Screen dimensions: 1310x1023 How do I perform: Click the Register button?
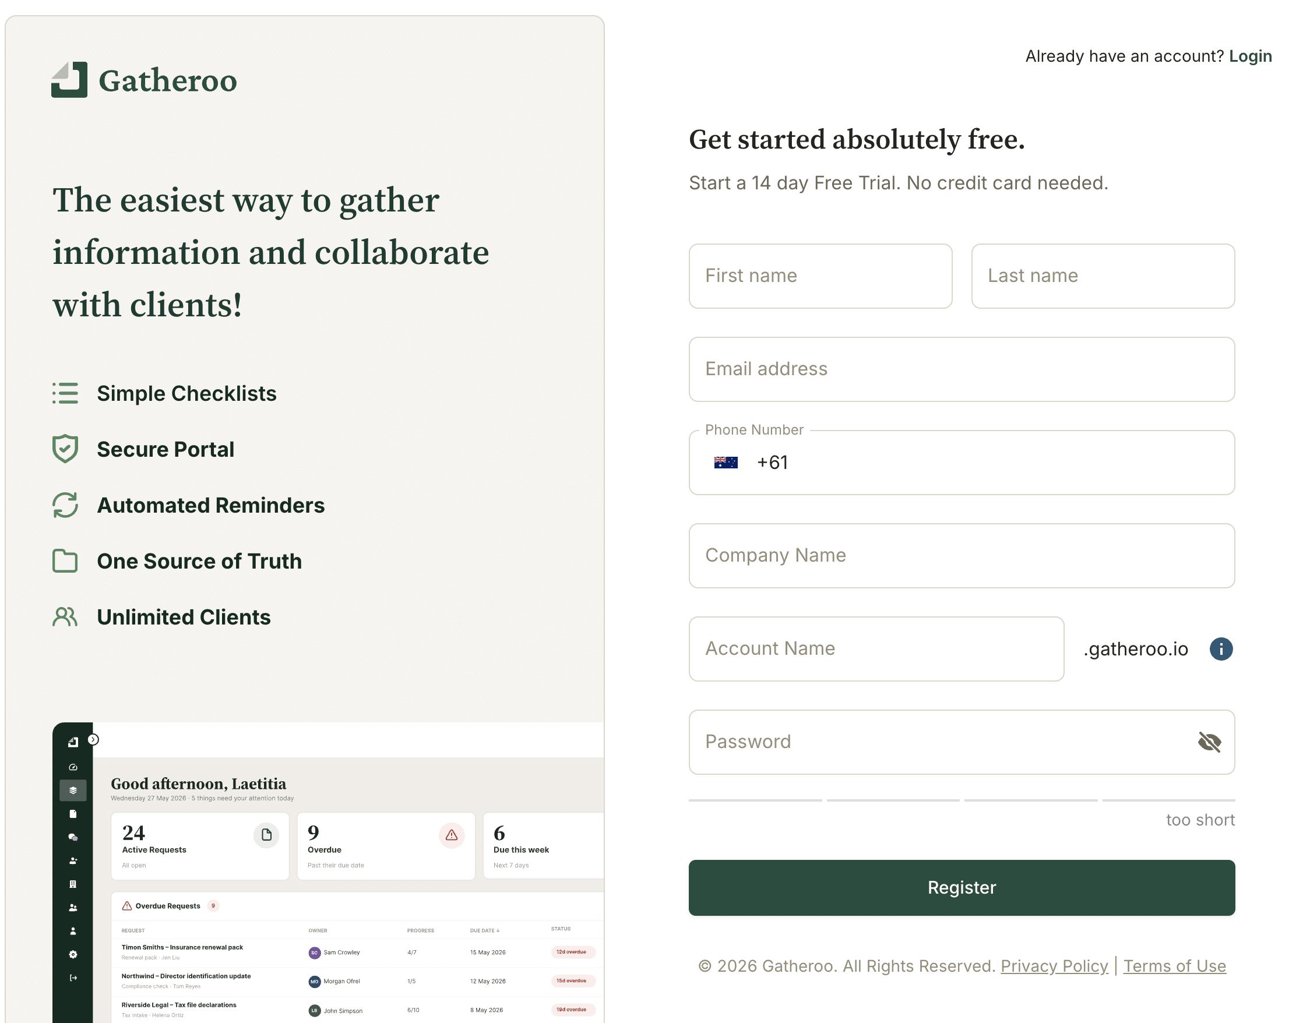coord(961,887)
